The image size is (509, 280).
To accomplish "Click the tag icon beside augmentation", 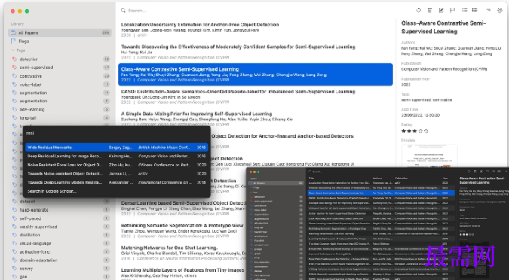I will (x=14, y=101).
